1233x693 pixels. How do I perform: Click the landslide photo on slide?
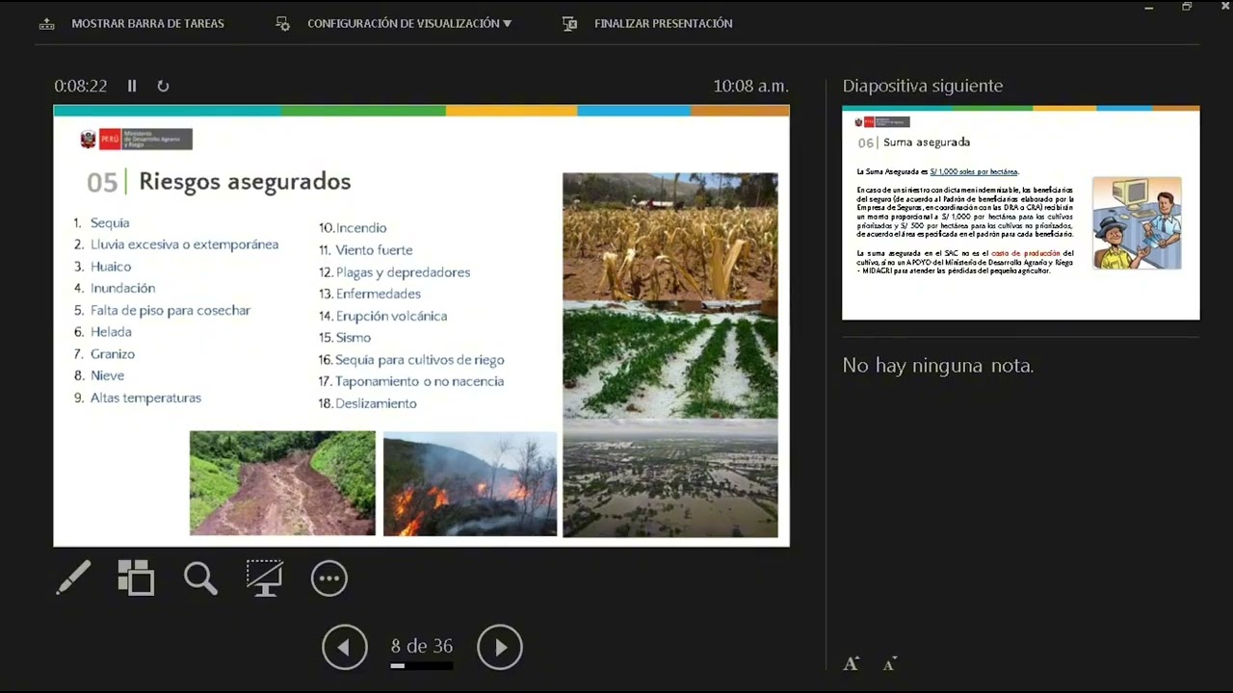point(282,483)
